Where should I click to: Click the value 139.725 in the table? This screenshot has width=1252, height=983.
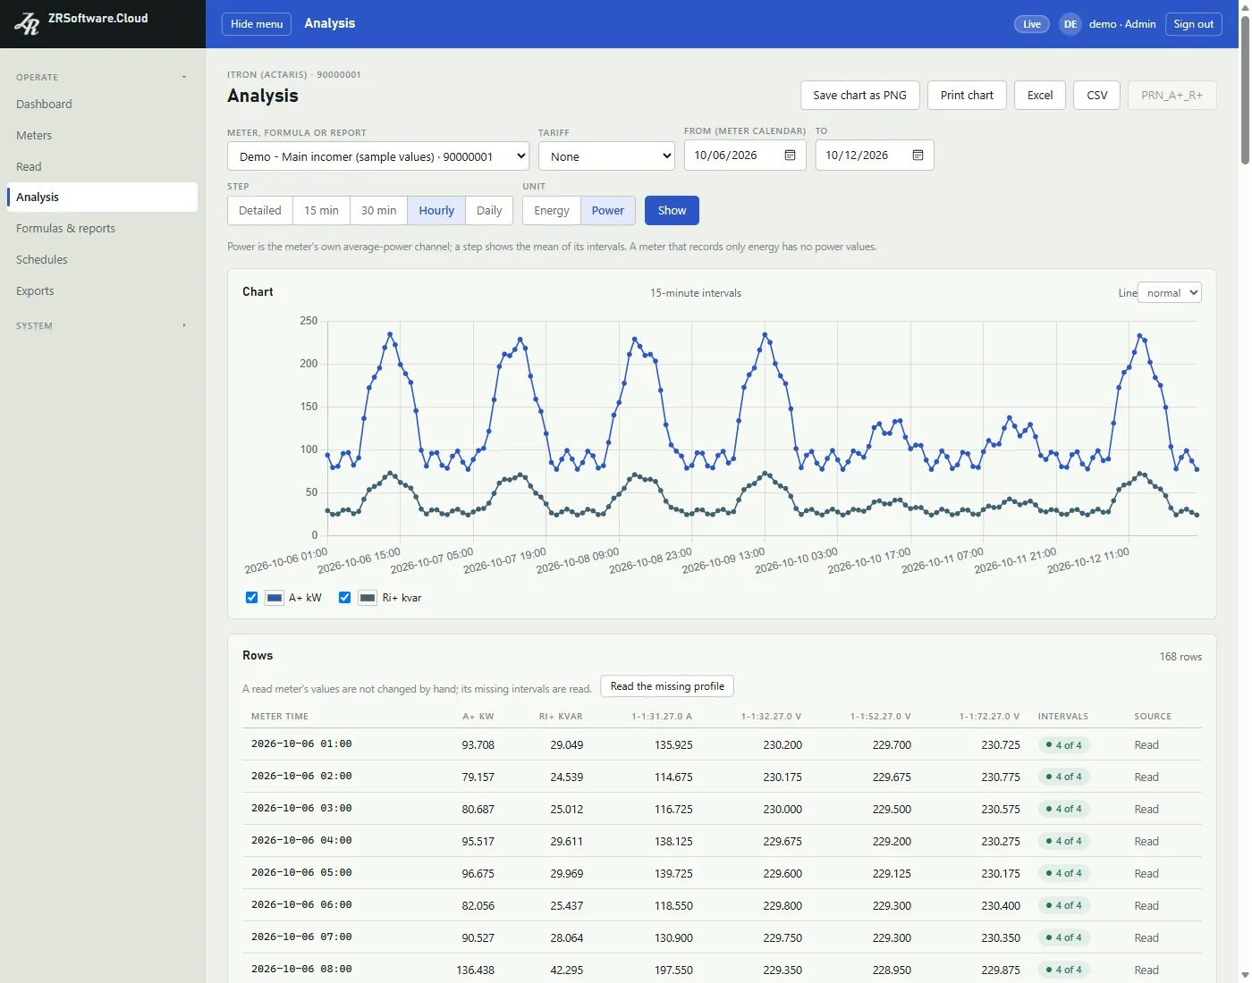click(x=673, y=874)
